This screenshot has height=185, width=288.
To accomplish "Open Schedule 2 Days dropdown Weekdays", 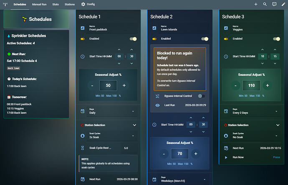I will point(184,179).
